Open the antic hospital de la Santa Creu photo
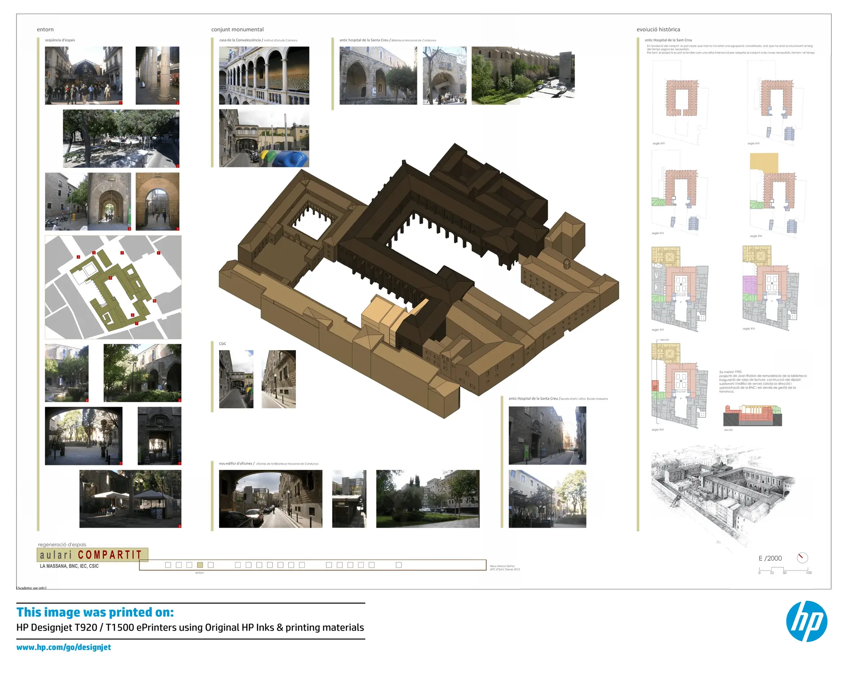The height and width of the screenshot is (680, 848). point(378,74)
